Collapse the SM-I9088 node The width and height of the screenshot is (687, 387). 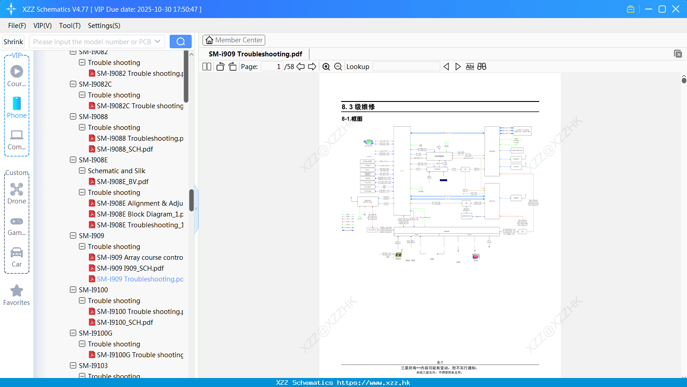click(73, 116)
